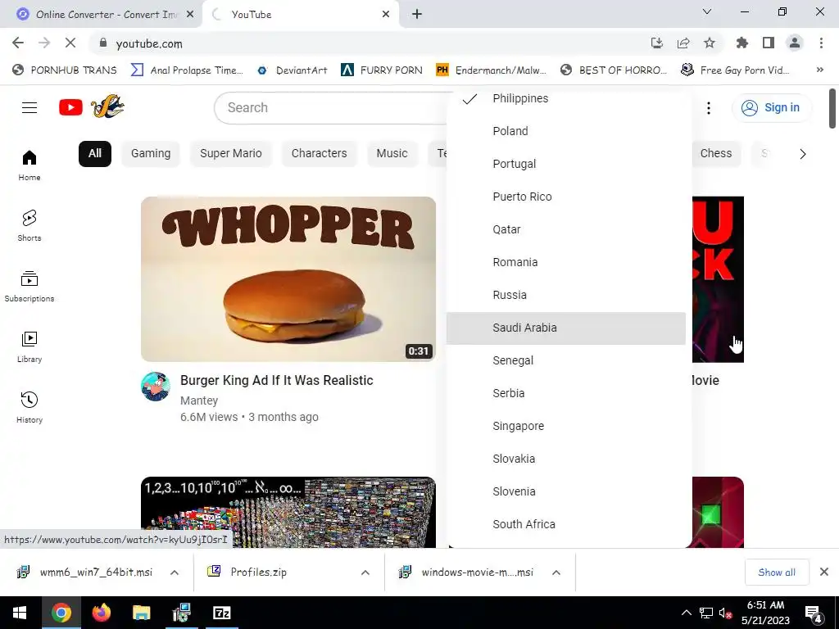Open Burger King Ad If It Was Realistic title
The width and height of the screenshot is (839, 629).
click(x=277, y=380)
